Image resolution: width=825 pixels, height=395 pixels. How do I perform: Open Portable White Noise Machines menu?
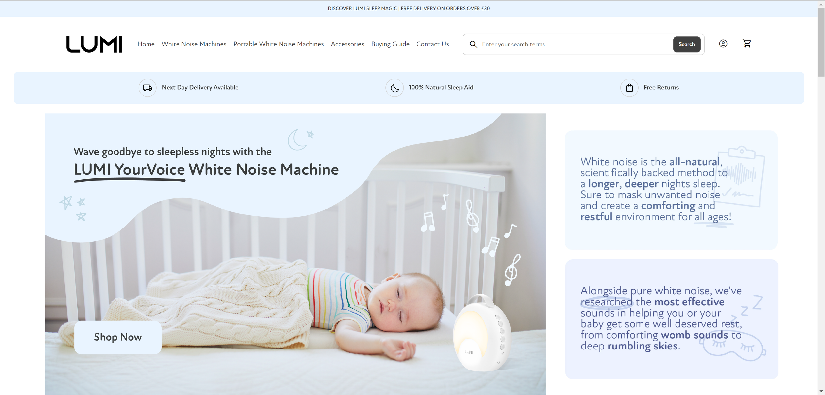coord(279,44)
